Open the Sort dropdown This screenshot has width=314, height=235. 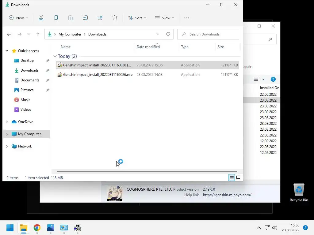point(137,18)
